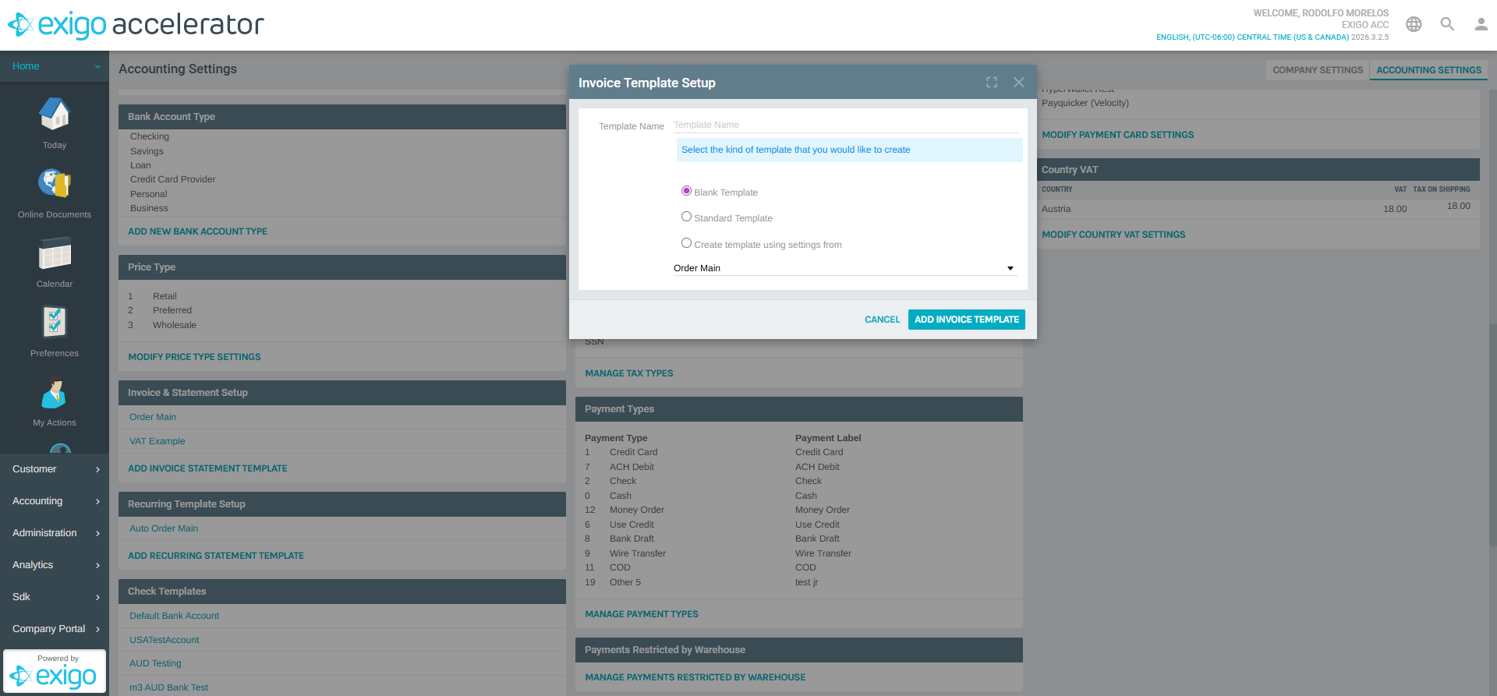Click the Cancel button in dialog

pyautogui.click(x=882, y=320)
